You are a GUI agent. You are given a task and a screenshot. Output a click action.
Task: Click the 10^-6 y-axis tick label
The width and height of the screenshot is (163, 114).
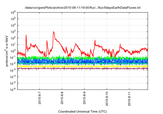point(13,90)
